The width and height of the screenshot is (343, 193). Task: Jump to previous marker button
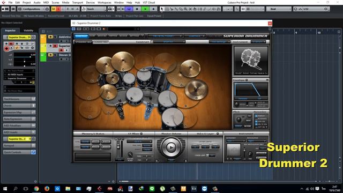coord(119,9)
